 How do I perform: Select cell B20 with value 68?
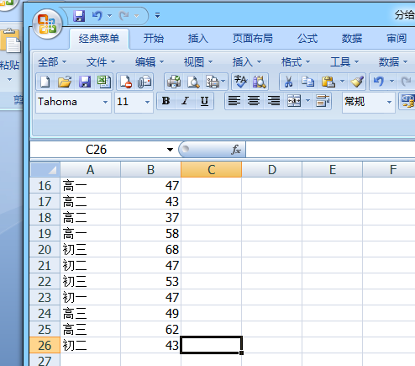coord(150,249)
